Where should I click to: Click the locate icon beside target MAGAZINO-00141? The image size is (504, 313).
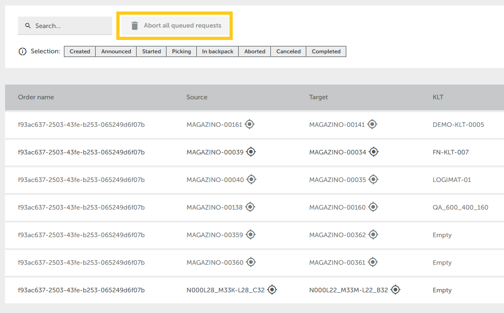[372, 124]
